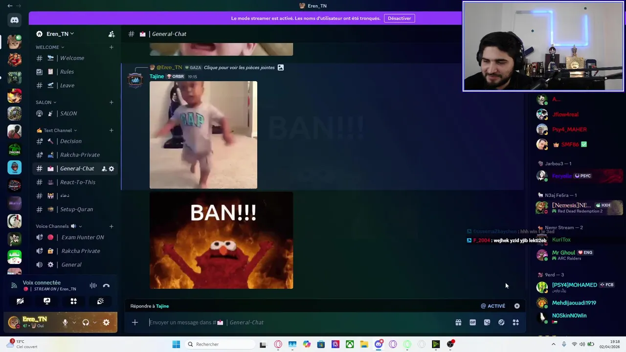Image resolution: width=626 pixels, height=352 pixels.
Task: Collapse the WELCOME category
Action: pyautogui.click(x=50, y=47)
